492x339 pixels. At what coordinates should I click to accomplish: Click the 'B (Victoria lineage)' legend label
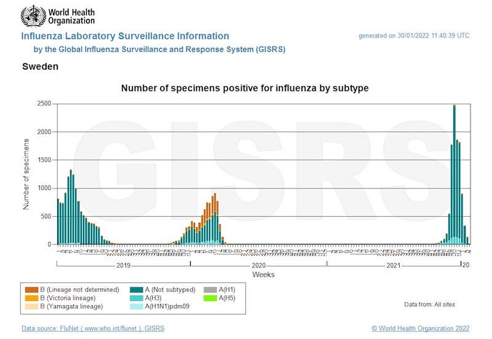(x=68, y=298)
